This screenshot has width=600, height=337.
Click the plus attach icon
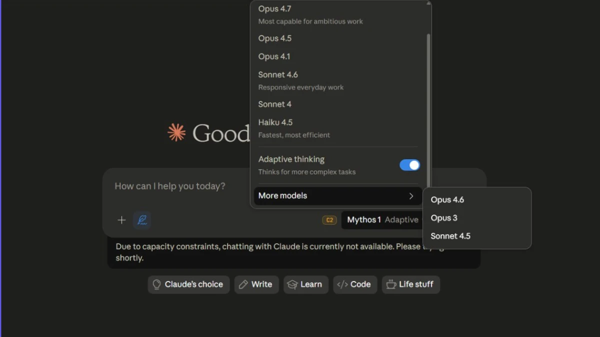point(121,220)
